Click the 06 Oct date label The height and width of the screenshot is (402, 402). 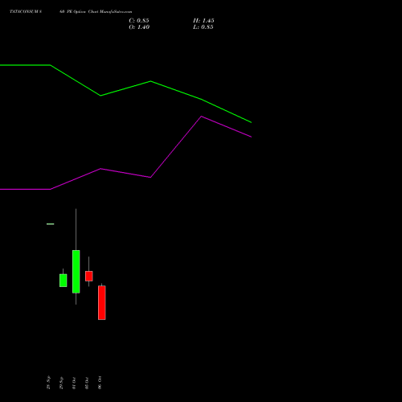(100, 383)
